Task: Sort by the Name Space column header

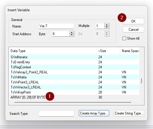Action: pyautogui.click(x=129, y=51)
